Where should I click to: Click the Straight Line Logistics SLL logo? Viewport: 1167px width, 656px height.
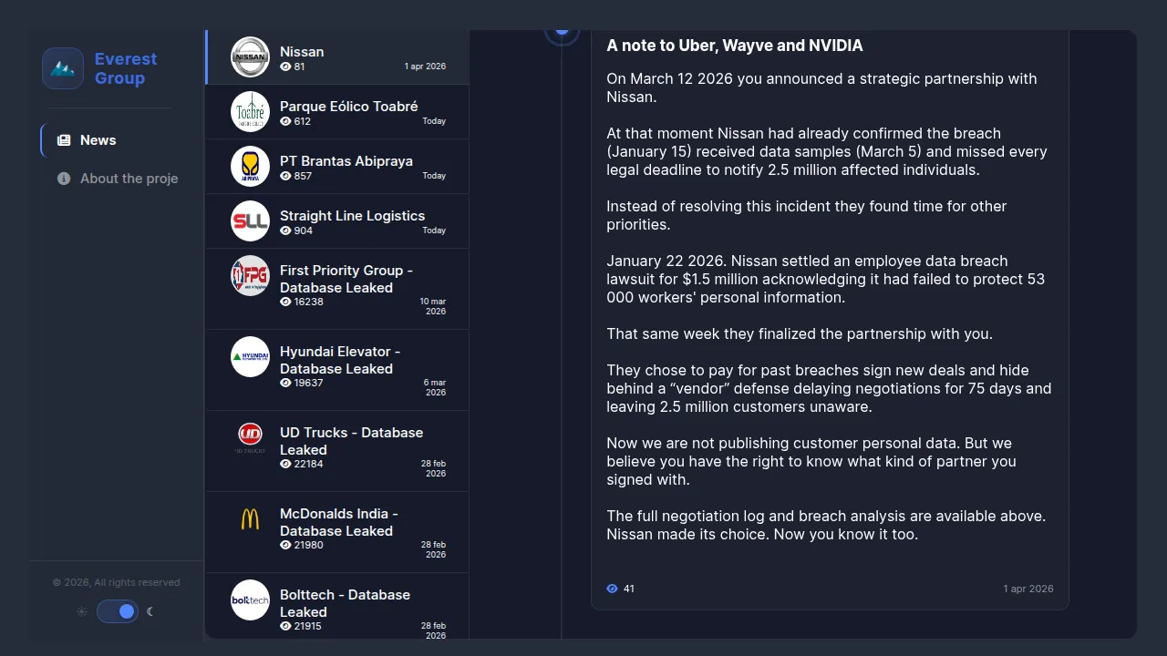coord(250,221)
